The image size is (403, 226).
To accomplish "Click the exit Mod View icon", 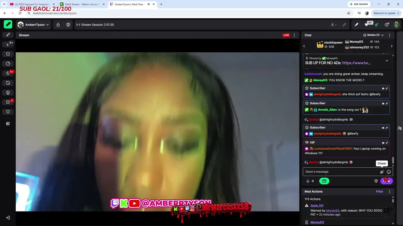I will tap(8, 218).
